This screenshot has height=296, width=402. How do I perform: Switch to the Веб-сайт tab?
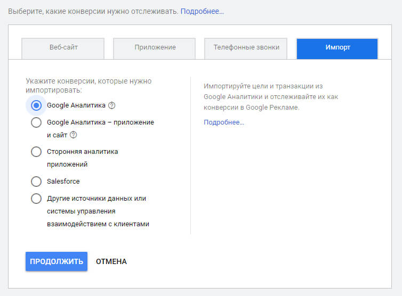pos(63,48)
